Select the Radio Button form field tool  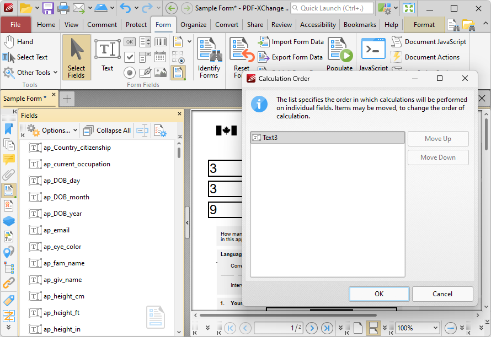tap(130, 72)
